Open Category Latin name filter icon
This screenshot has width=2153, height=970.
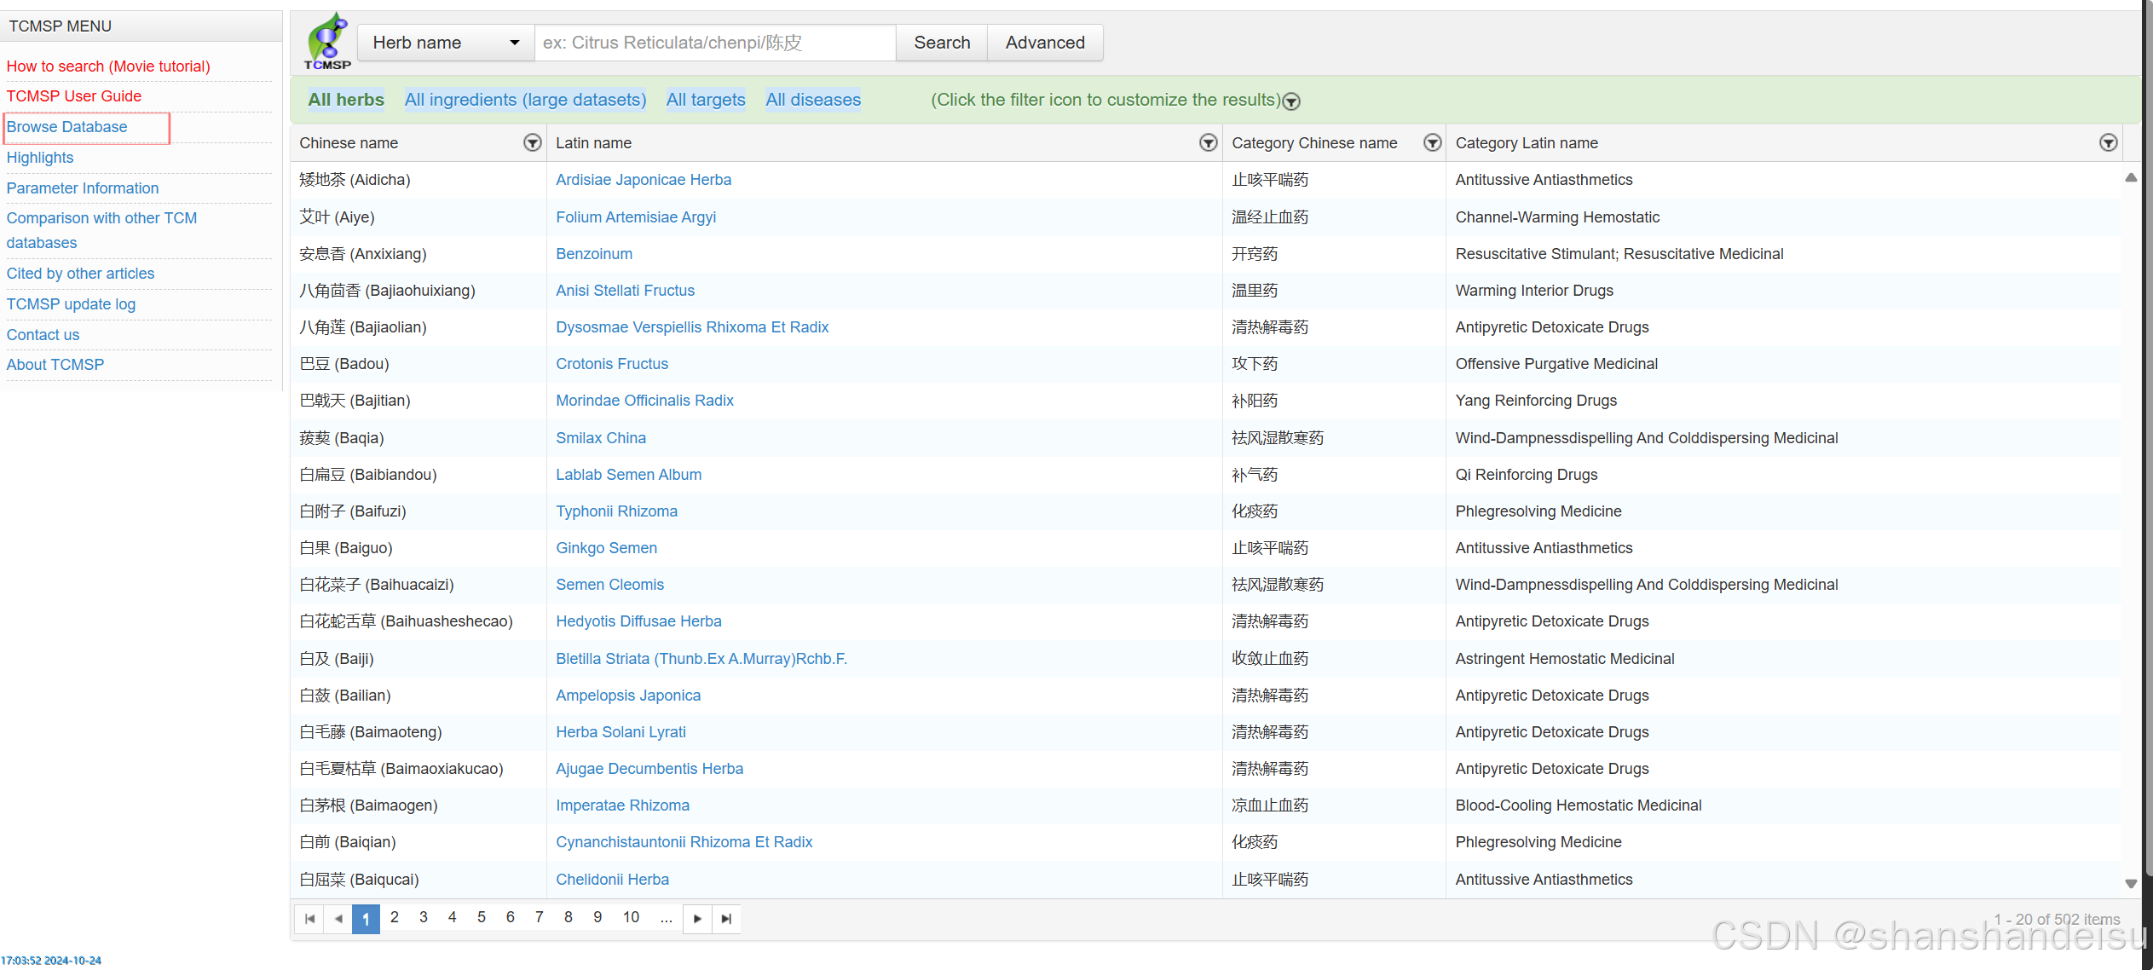click(x=2108, y=142)
